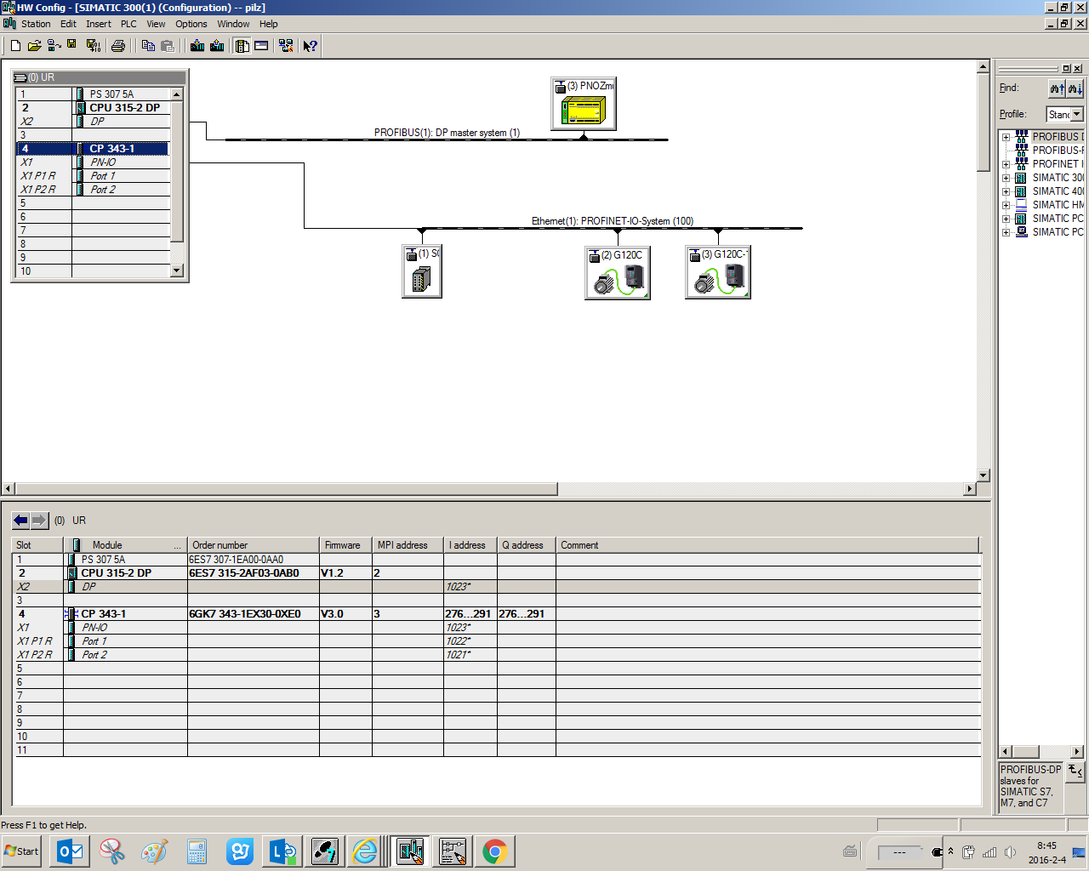This screenshot has width=1089, height=871.
Task: Select order number 6GK7 343-1EX30-0XE0 cell
Action: [254, 614]
